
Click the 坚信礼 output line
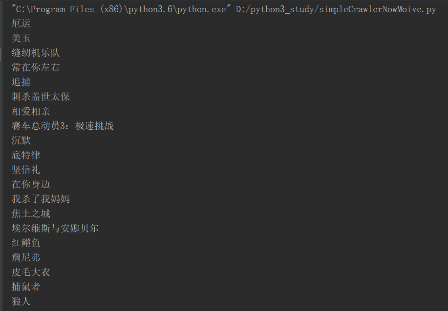(x=26, y=170)
